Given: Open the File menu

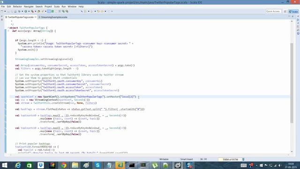Looking at the screenshot, I should (3, 7).
